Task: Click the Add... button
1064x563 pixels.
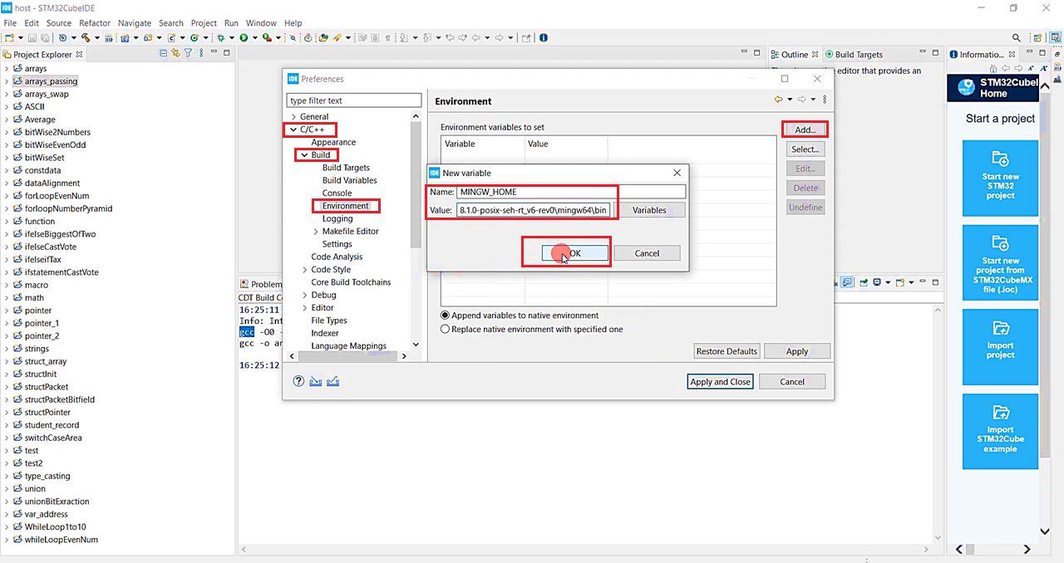Action: click(805, 130)
